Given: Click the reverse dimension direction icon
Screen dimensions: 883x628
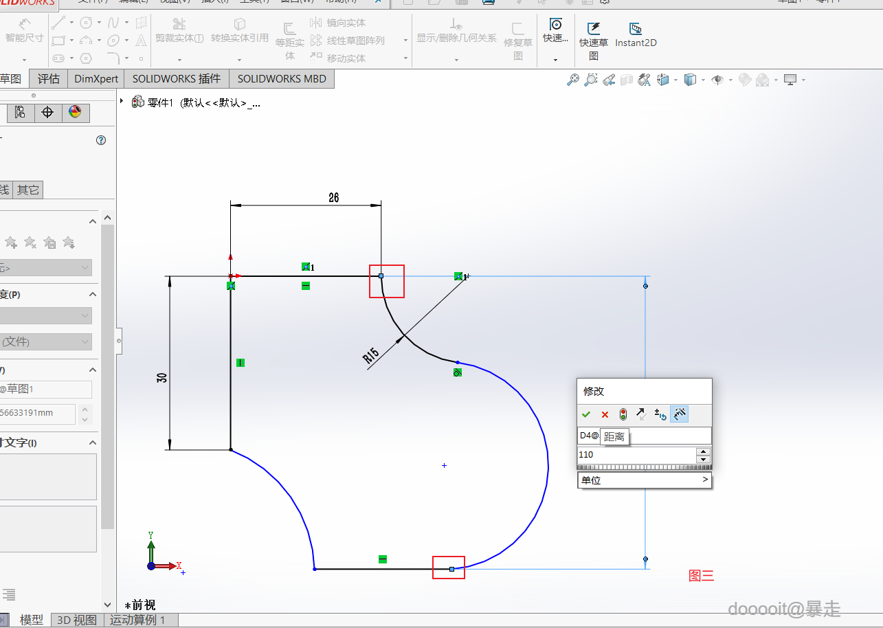Looking at the screenshot, I should pos(642,414).
